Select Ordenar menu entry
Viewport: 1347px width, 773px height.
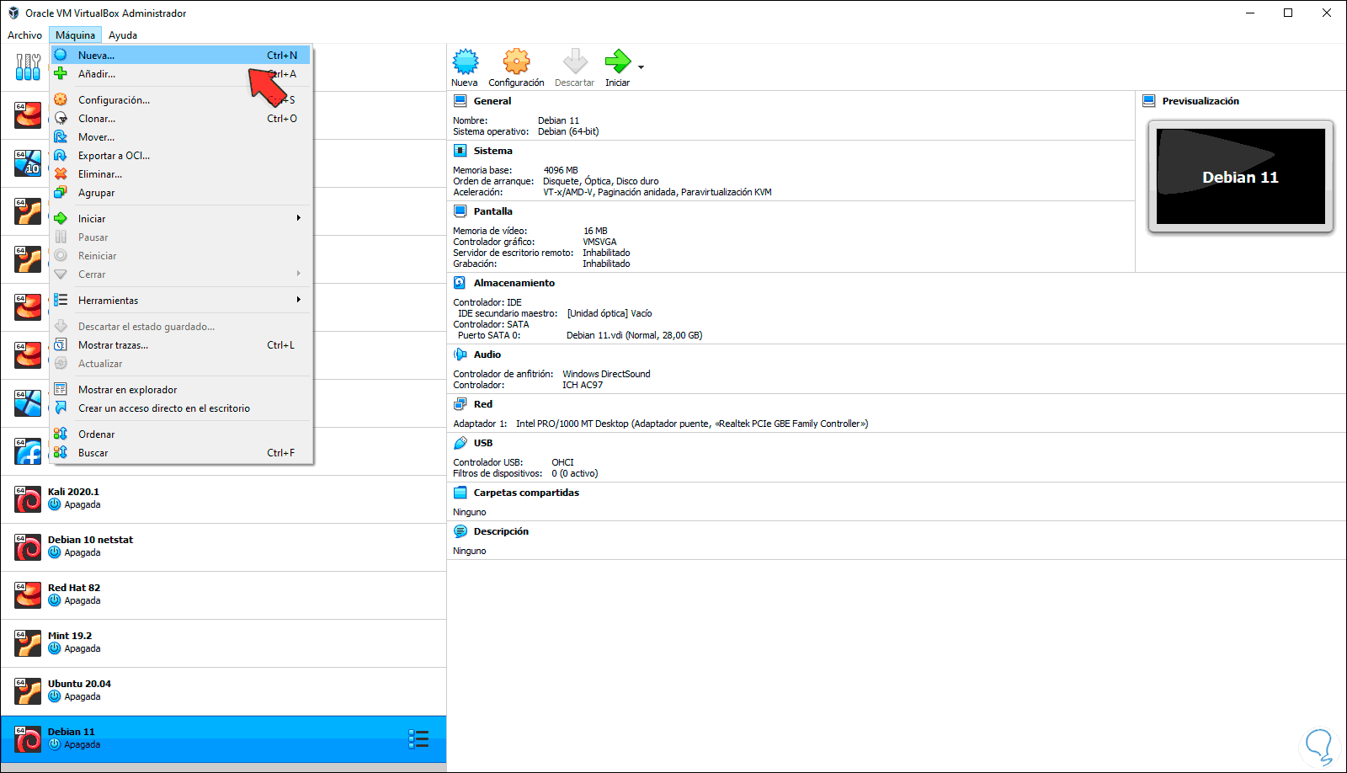click(181, 434)
